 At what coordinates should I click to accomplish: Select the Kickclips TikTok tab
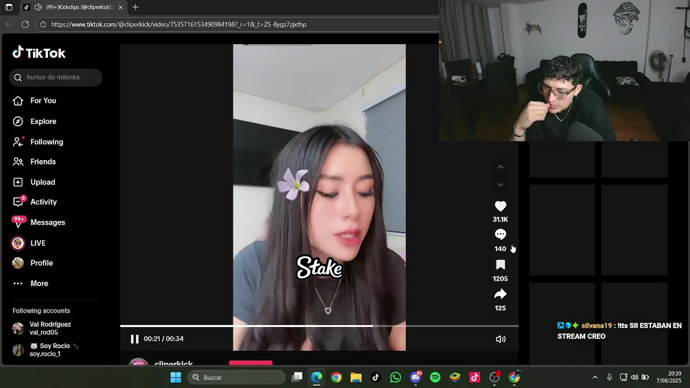[x=73, y=7]
